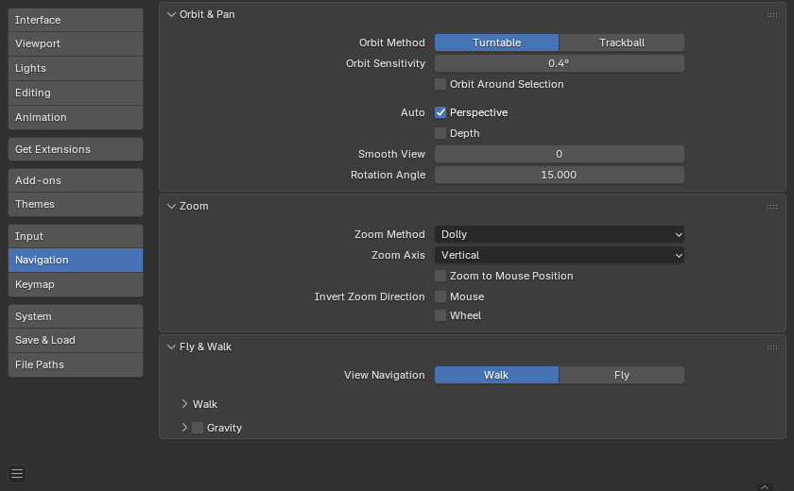Screen dimensions: 794x491
Task: Enable Orbit Around Selection
Action: coord(440,84)
